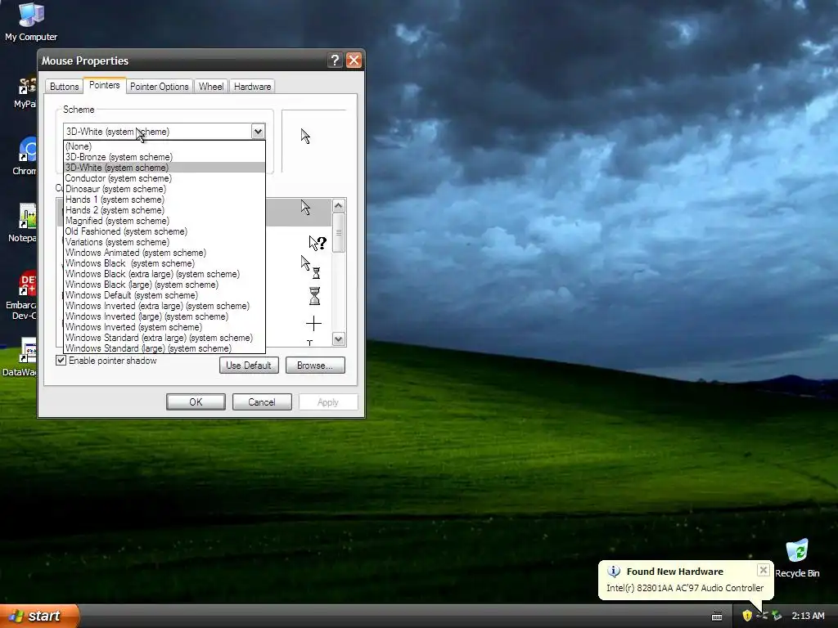Click the network connection tray icon

coord(762,616)
